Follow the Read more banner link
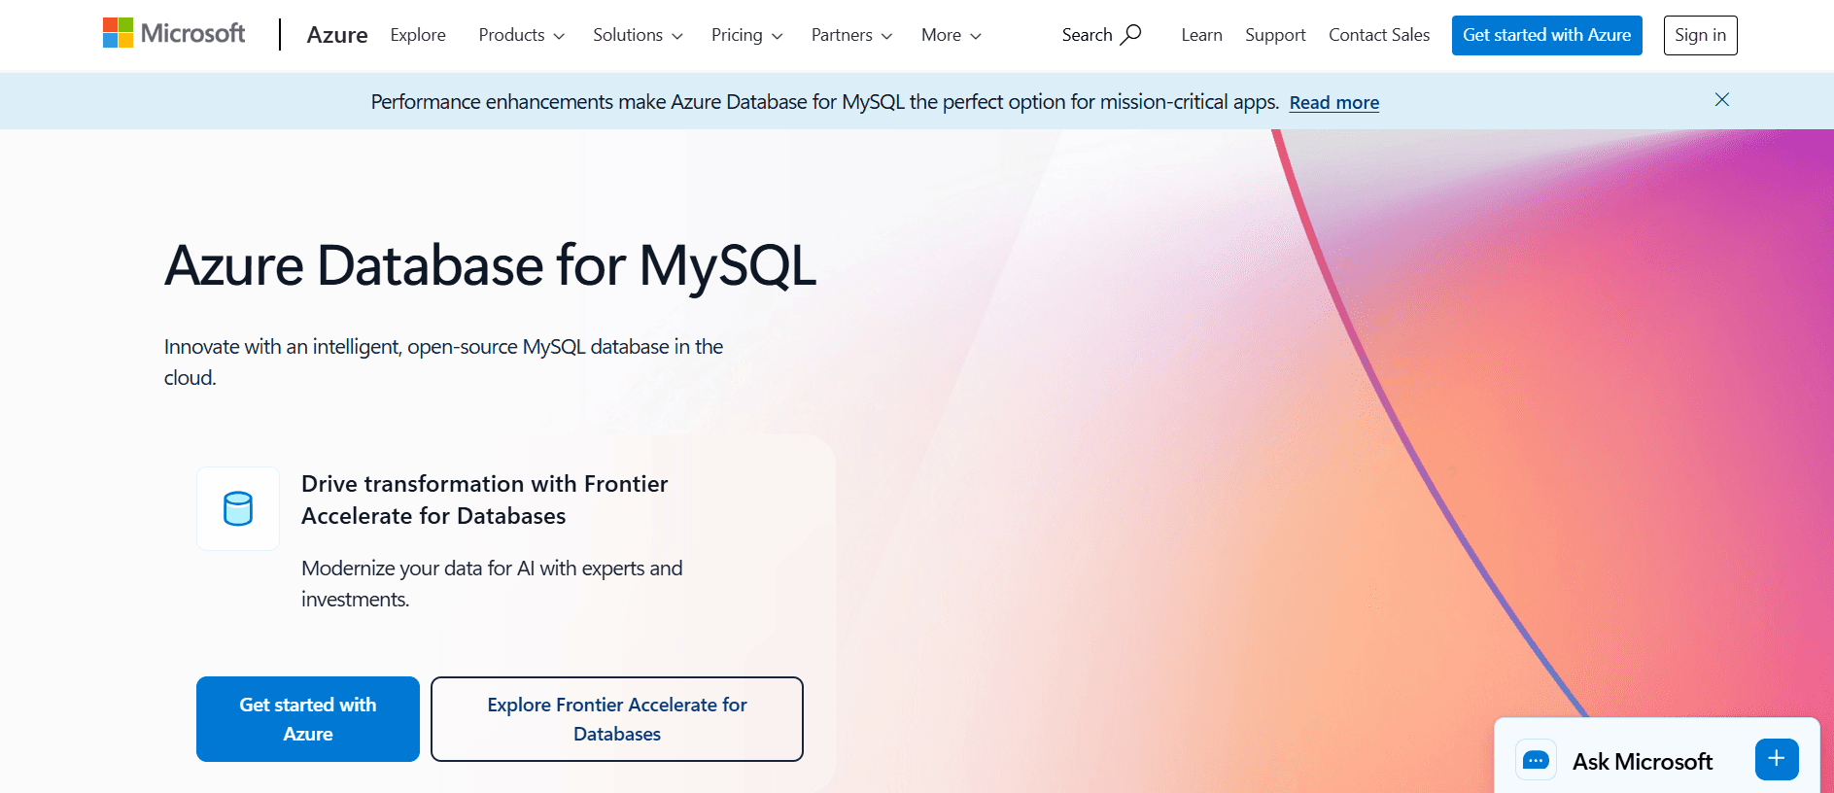 point(1334,102)
